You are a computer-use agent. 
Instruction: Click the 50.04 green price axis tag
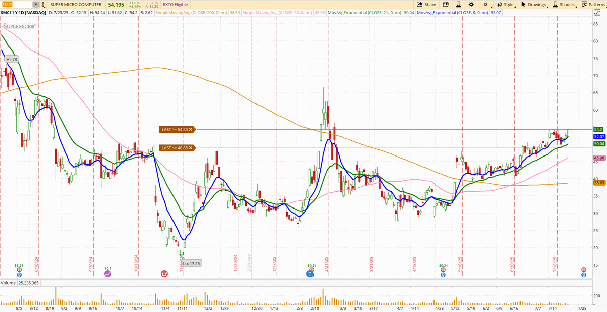click(599, 144)
